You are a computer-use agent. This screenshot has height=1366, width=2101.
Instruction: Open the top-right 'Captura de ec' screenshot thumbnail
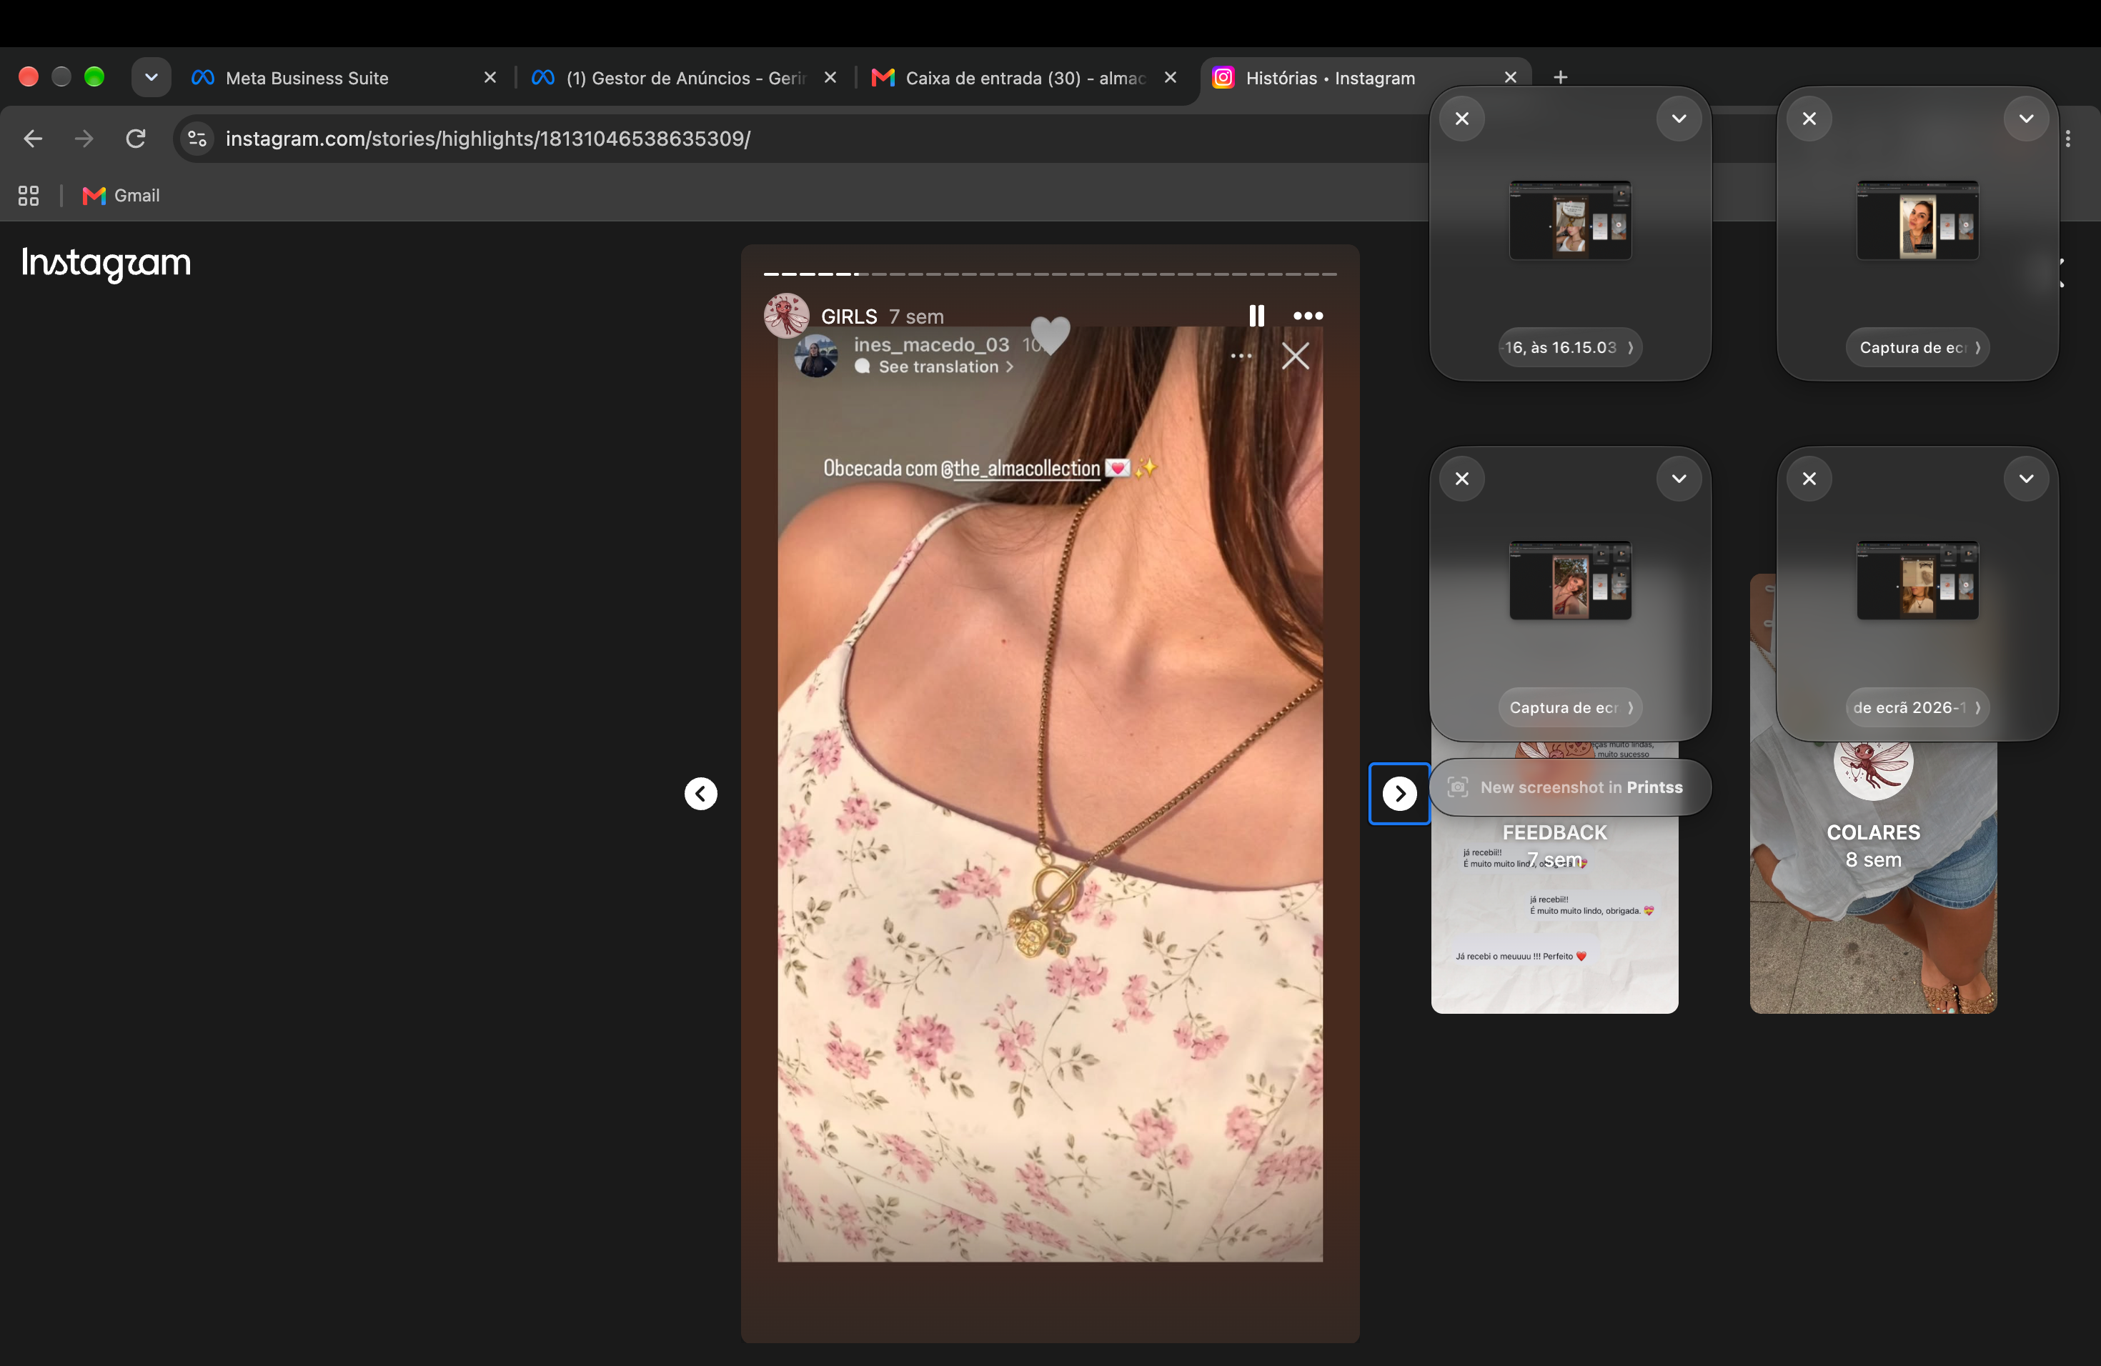(x=1917, y=221)
